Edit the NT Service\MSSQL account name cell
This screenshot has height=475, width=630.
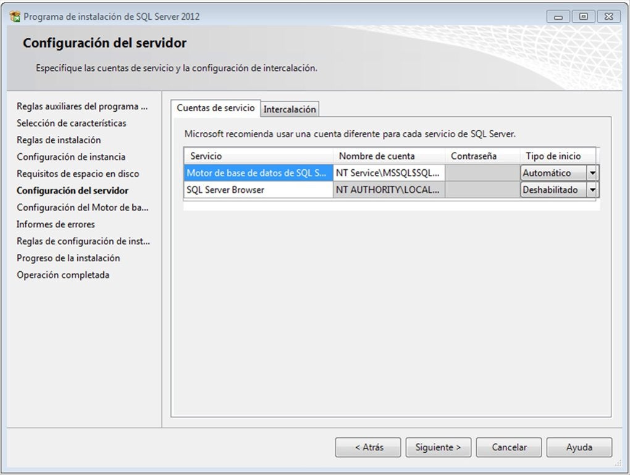(x=388, y=172)
